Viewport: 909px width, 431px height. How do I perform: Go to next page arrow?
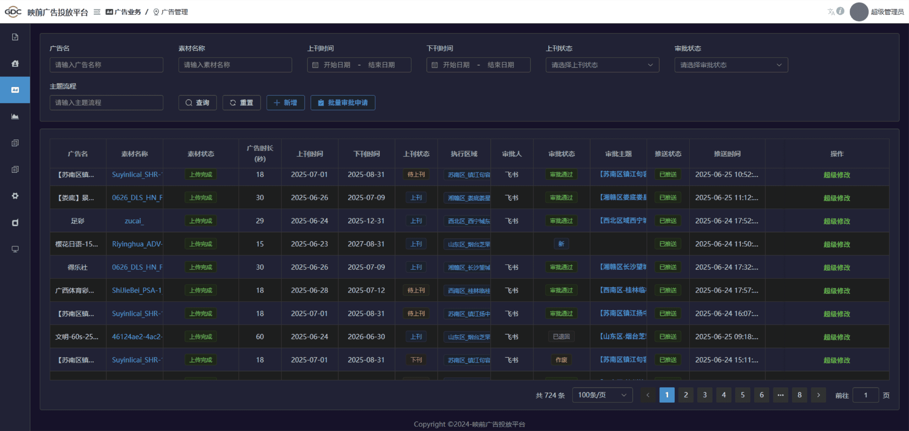pyautogui.click(x=818, y=395)
